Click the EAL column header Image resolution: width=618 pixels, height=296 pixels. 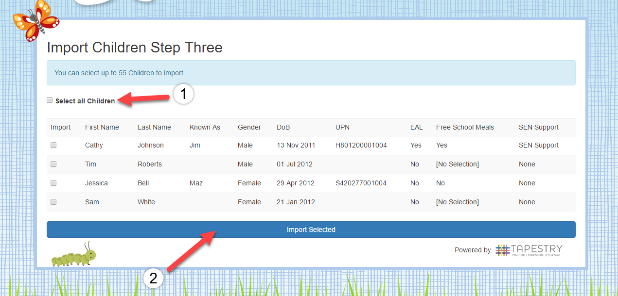(417, 127)
